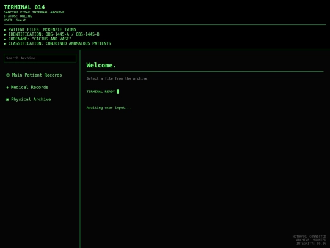Click ARCHIVE: MOUNTED status entry
330x248 pixels.
(311, 240)
